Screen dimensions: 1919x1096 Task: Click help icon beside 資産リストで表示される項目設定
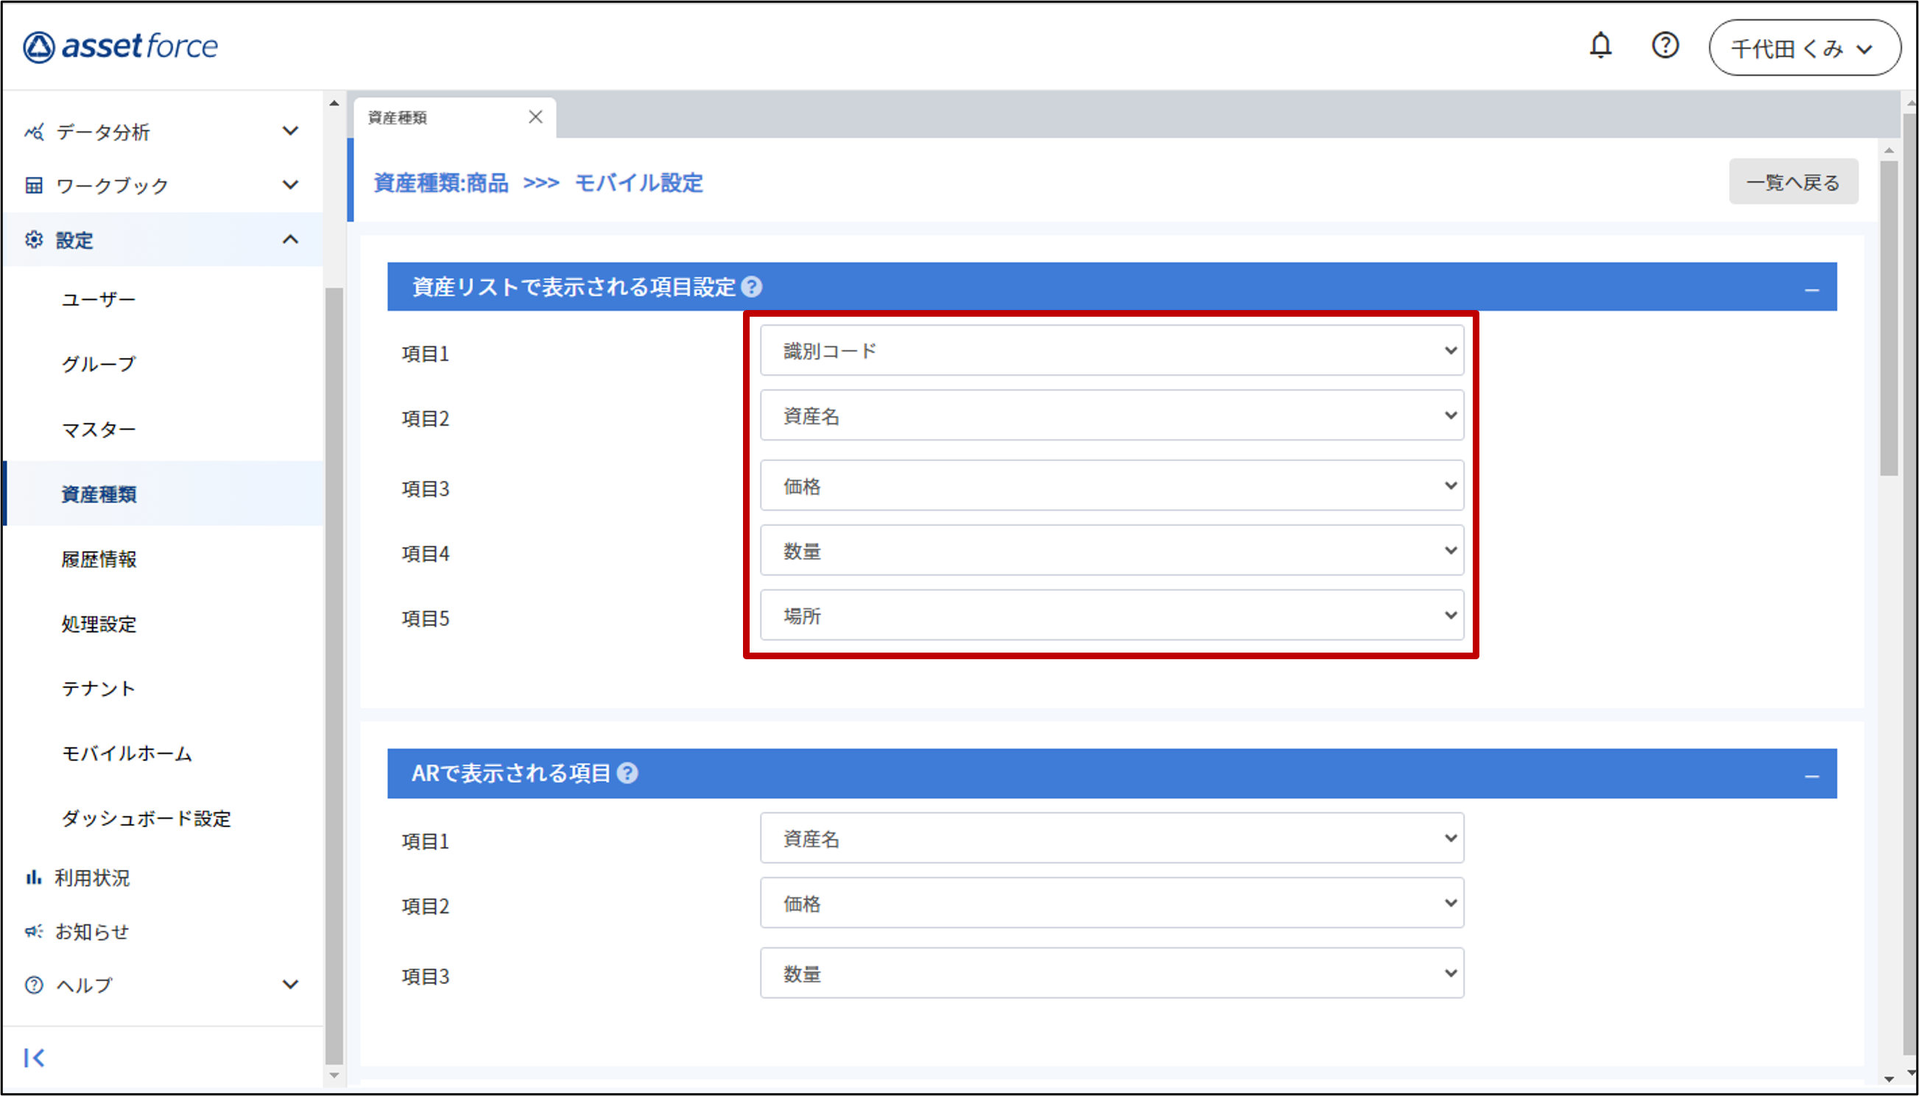(751, 287)
